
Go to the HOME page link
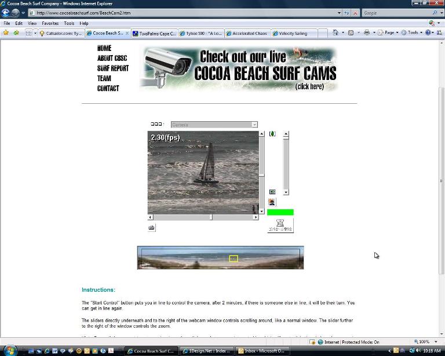104,48
